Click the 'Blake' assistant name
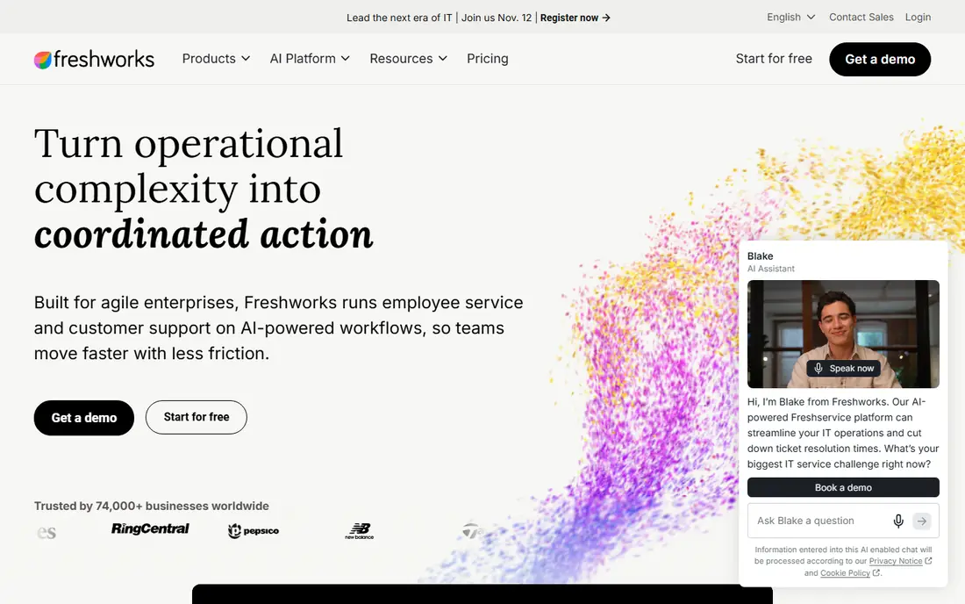Screen dimensions: 965x604 (760, 256)
